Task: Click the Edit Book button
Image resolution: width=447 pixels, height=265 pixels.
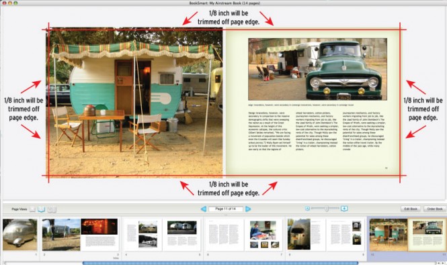Action: point(411,209)
